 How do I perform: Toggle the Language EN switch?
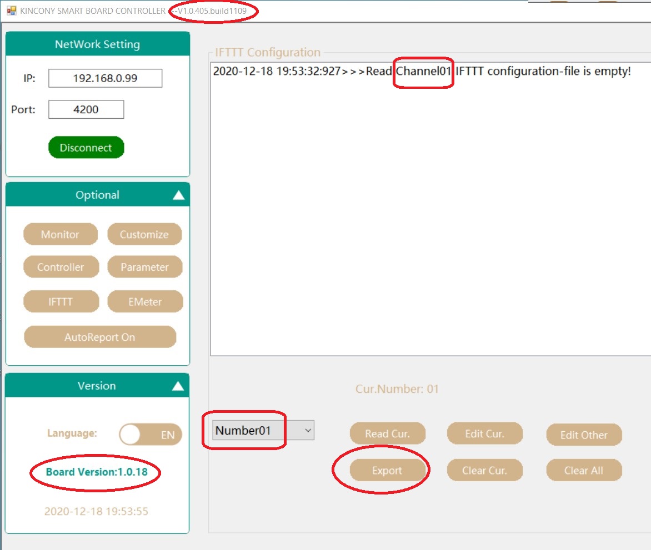[x=151, y=435]
